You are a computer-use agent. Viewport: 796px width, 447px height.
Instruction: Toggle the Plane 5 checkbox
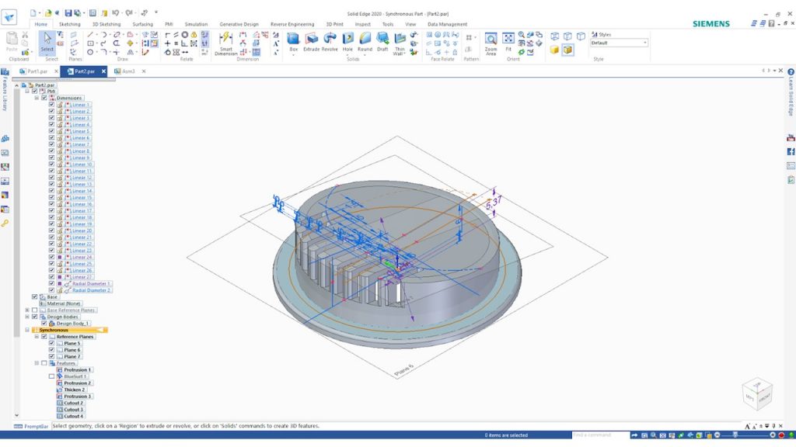pos(51,343)
